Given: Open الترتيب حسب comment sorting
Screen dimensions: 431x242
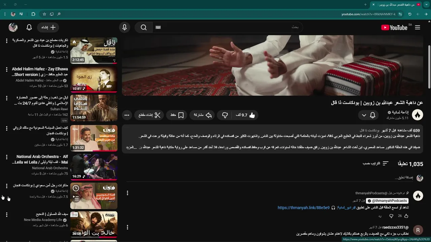Looking at the screenshot, I should pos(375,163).
